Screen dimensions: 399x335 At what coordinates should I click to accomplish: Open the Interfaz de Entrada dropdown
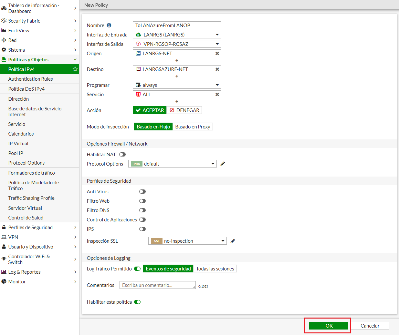pos(177,35)
